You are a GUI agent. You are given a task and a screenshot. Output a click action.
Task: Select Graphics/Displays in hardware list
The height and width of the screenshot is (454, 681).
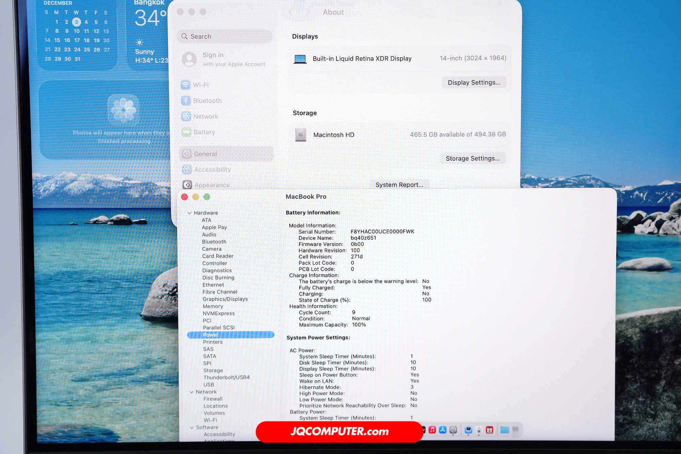(x=225, y=299)
